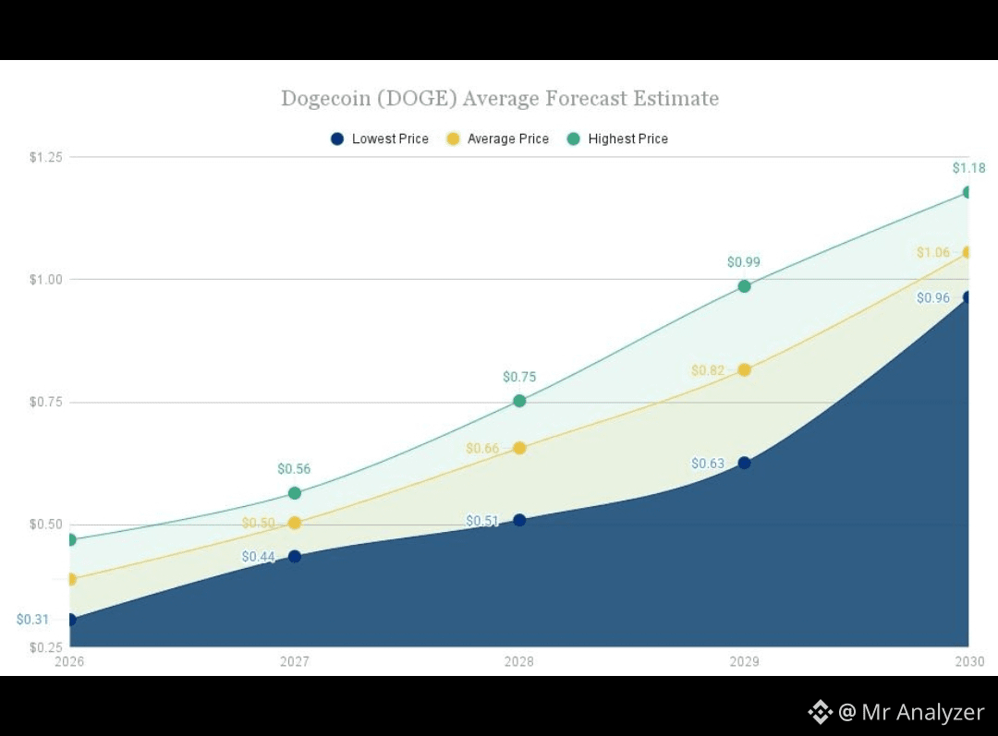
Task: Click the $0.50 y-axis label
Action: click(x=46, y=525)
